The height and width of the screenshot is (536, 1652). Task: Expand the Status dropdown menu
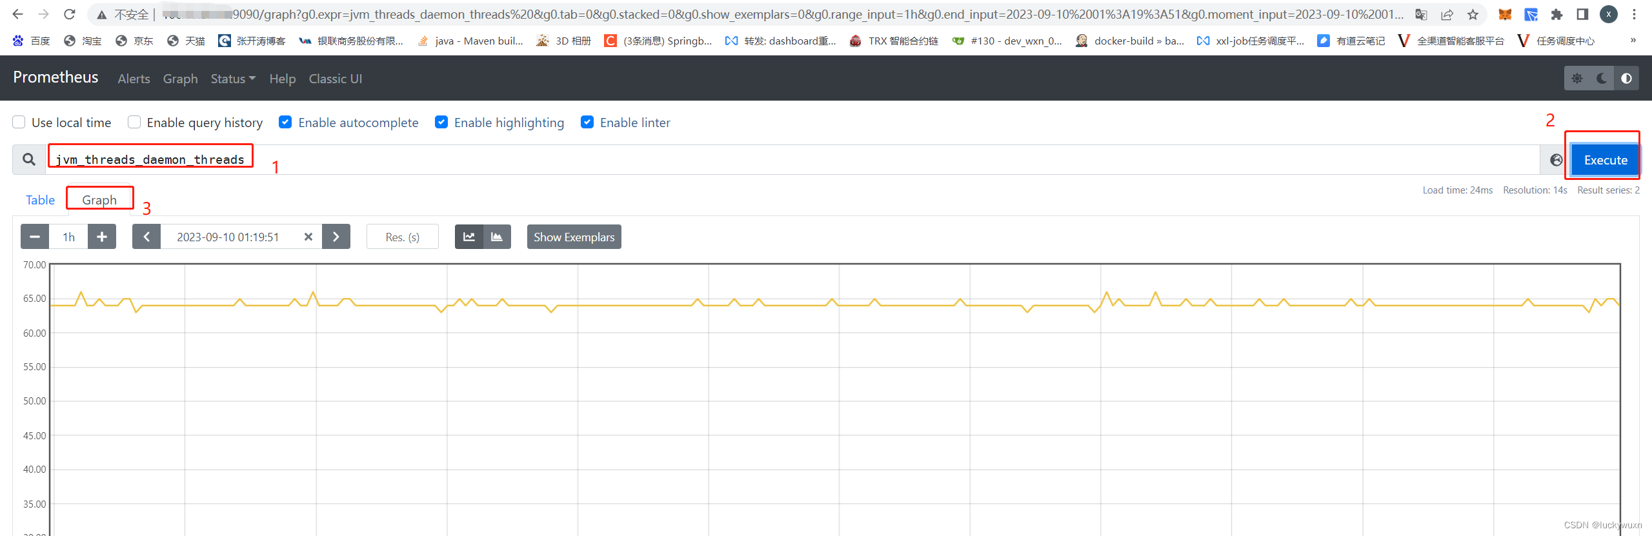[233, 79]
